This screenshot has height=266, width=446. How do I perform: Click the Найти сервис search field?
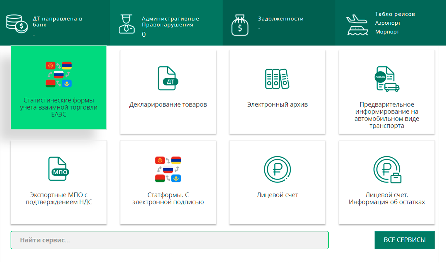pos(169,240)
